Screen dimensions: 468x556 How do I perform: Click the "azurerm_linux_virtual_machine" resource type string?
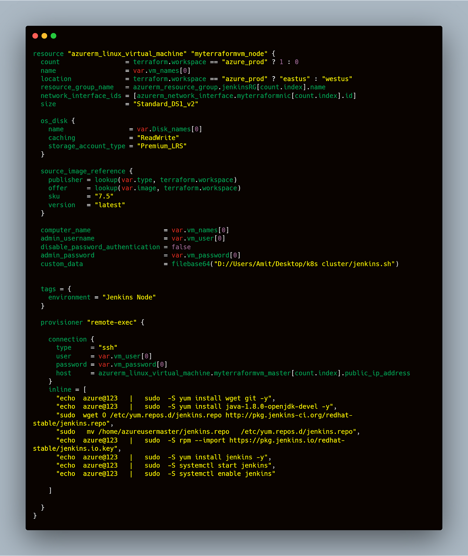click(x=127, y=54)
